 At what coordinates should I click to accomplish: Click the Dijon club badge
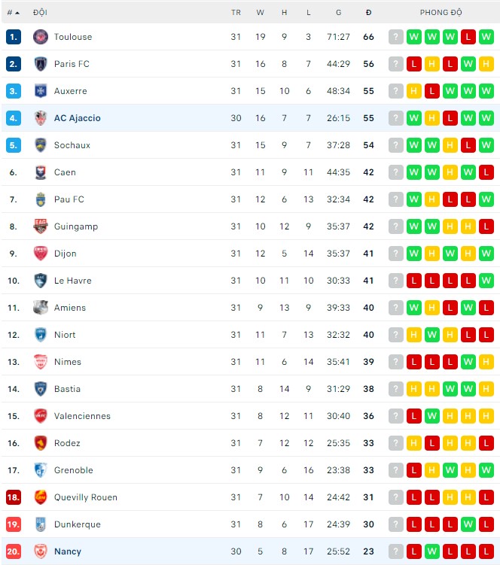[41, 254]
